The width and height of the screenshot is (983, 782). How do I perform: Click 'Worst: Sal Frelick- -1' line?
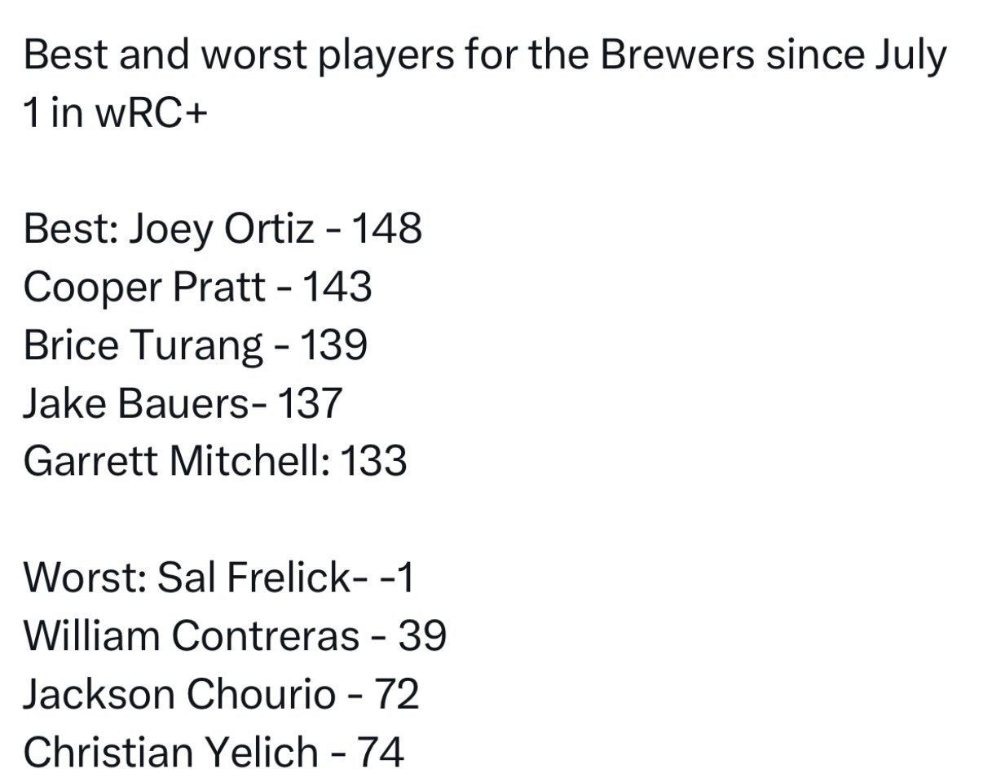[219, 578]
